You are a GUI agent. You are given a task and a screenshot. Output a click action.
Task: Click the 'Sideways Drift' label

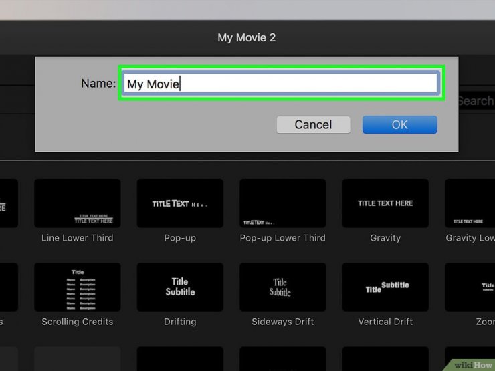282,322
